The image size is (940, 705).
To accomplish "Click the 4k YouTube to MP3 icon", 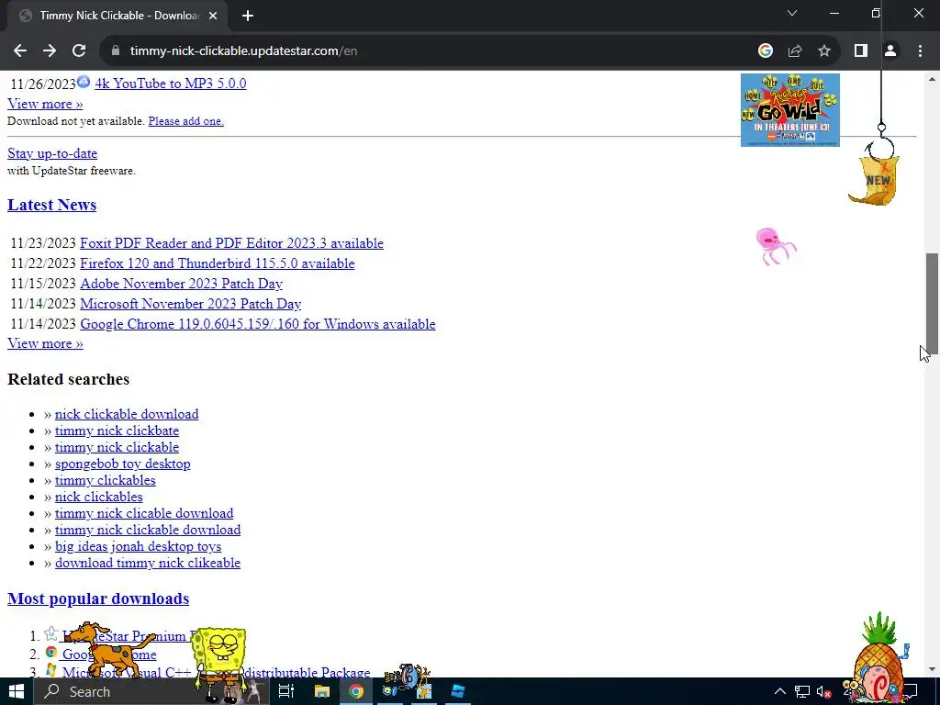I will click(84, 82).
